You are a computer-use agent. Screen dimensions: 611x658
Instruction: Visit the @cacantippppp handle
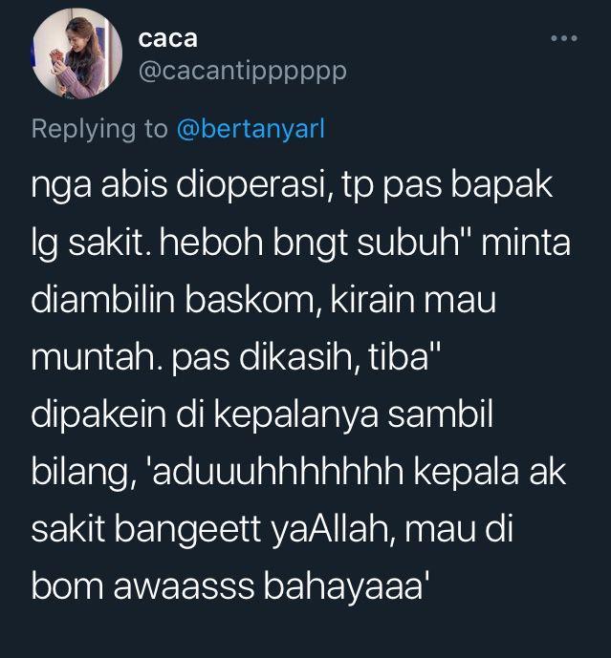click(243, 72)
